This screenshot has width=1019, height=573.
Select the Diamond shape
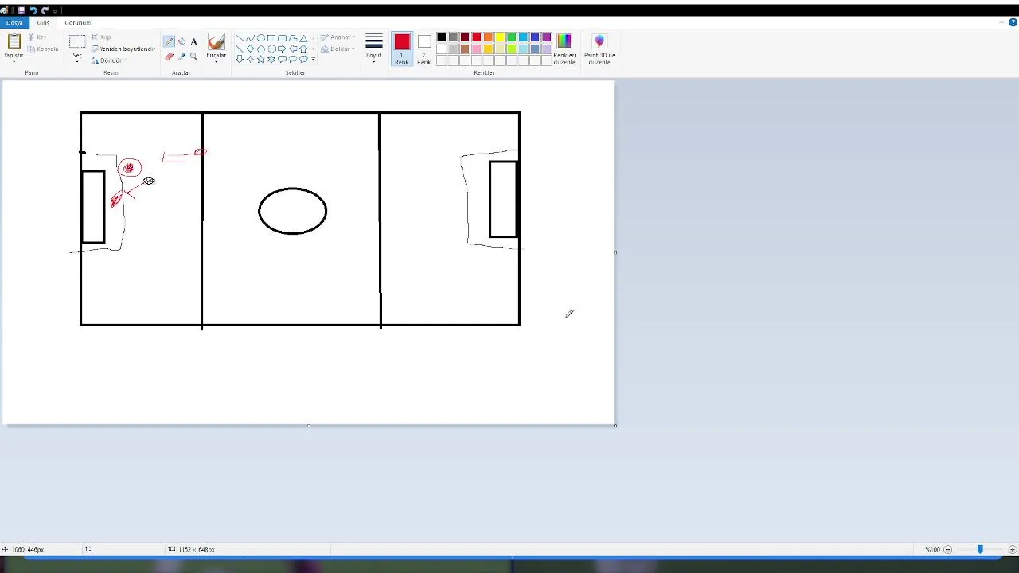click(x=250, y=49)
